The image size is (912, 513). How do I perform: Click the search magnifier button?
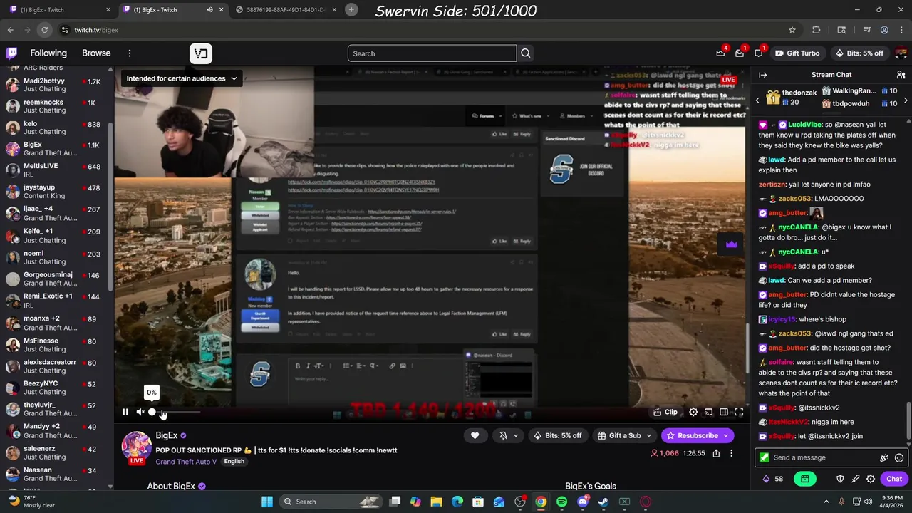[525, 53]
